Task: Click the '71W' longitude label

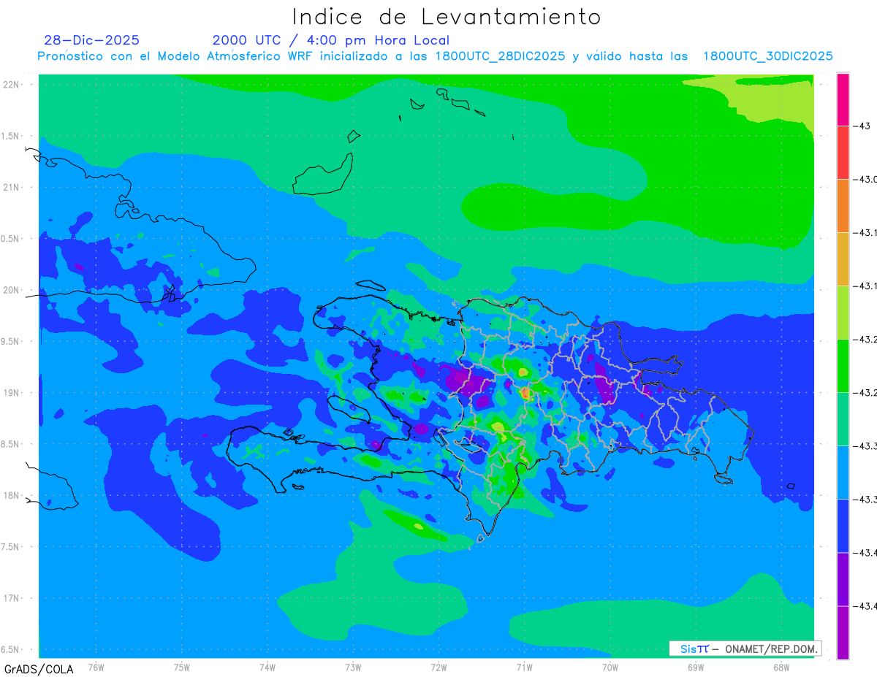Action: [x=525, y=668]
